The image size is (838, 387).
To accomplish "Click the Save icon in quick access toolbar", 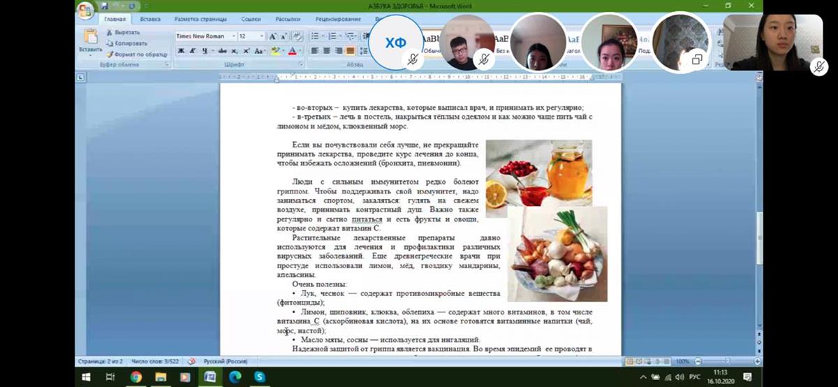I will [103, 6].
